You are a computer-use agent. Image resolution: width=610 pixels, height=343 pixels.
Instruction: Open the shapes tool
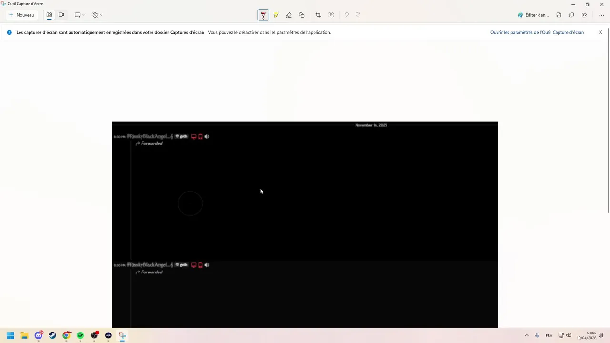coord(302,15)
